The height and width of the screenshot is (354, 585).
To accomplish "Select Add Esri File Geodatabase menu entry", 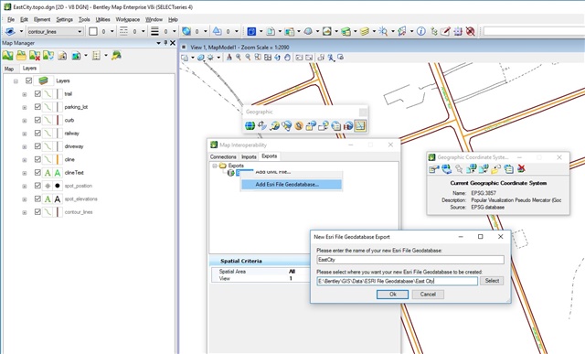I will 291,184.
